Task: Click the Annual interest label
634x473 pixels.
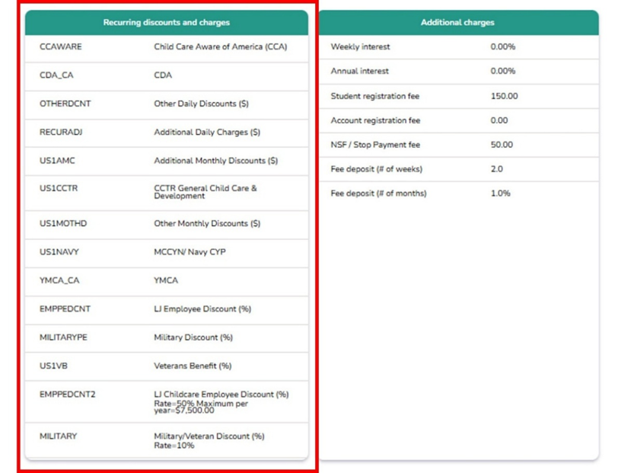Action: 359,71
